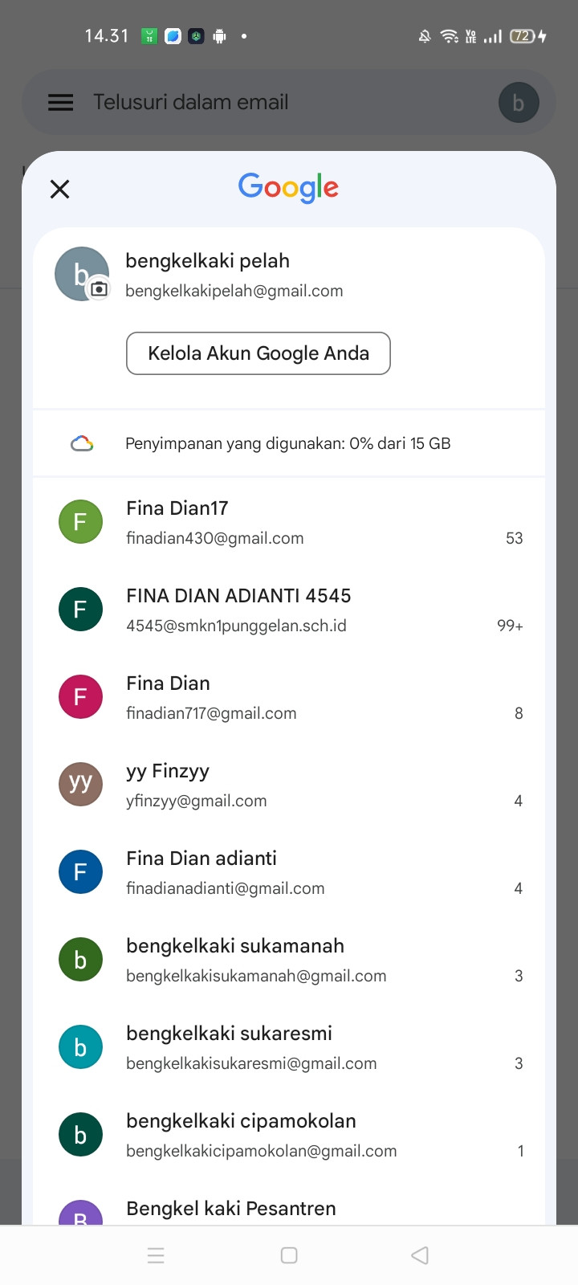Tap the blue F avatar of Fina Dian adianti
This screenshot has width=578, height=1285.
pos(80,872)
